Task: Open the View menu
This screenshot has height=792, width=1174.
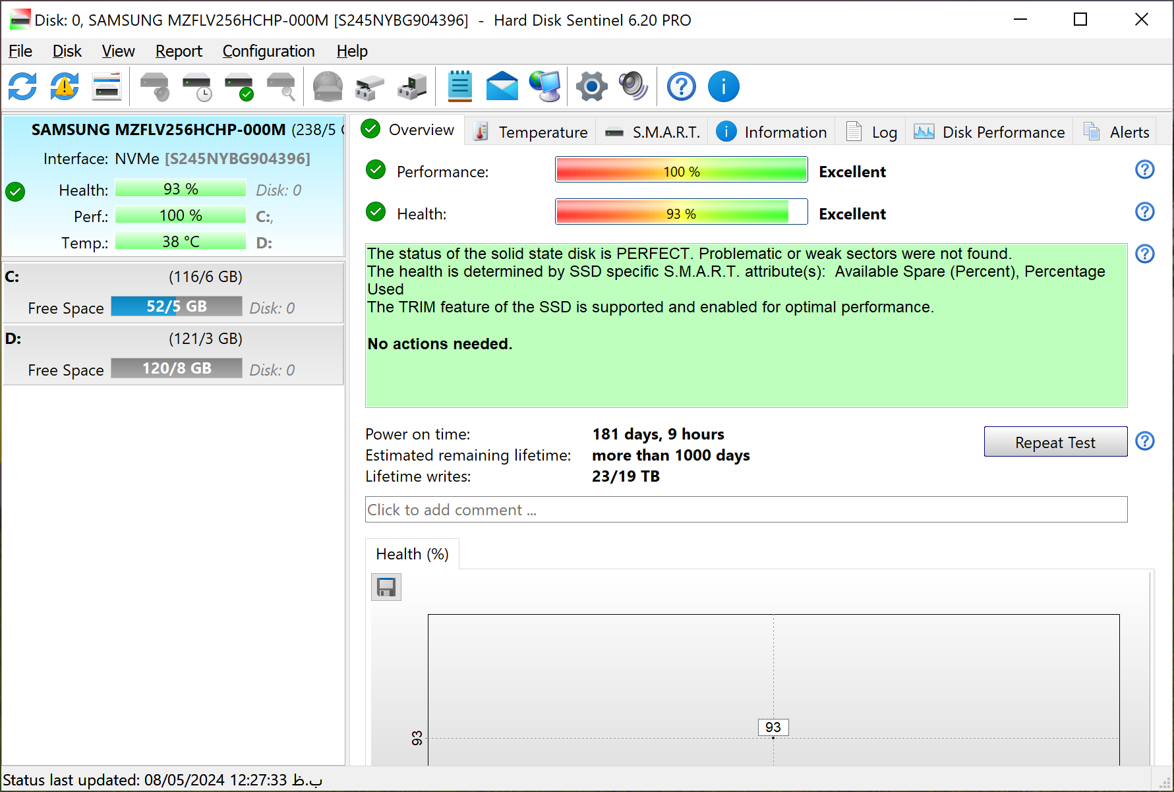Action: [119, 51]
